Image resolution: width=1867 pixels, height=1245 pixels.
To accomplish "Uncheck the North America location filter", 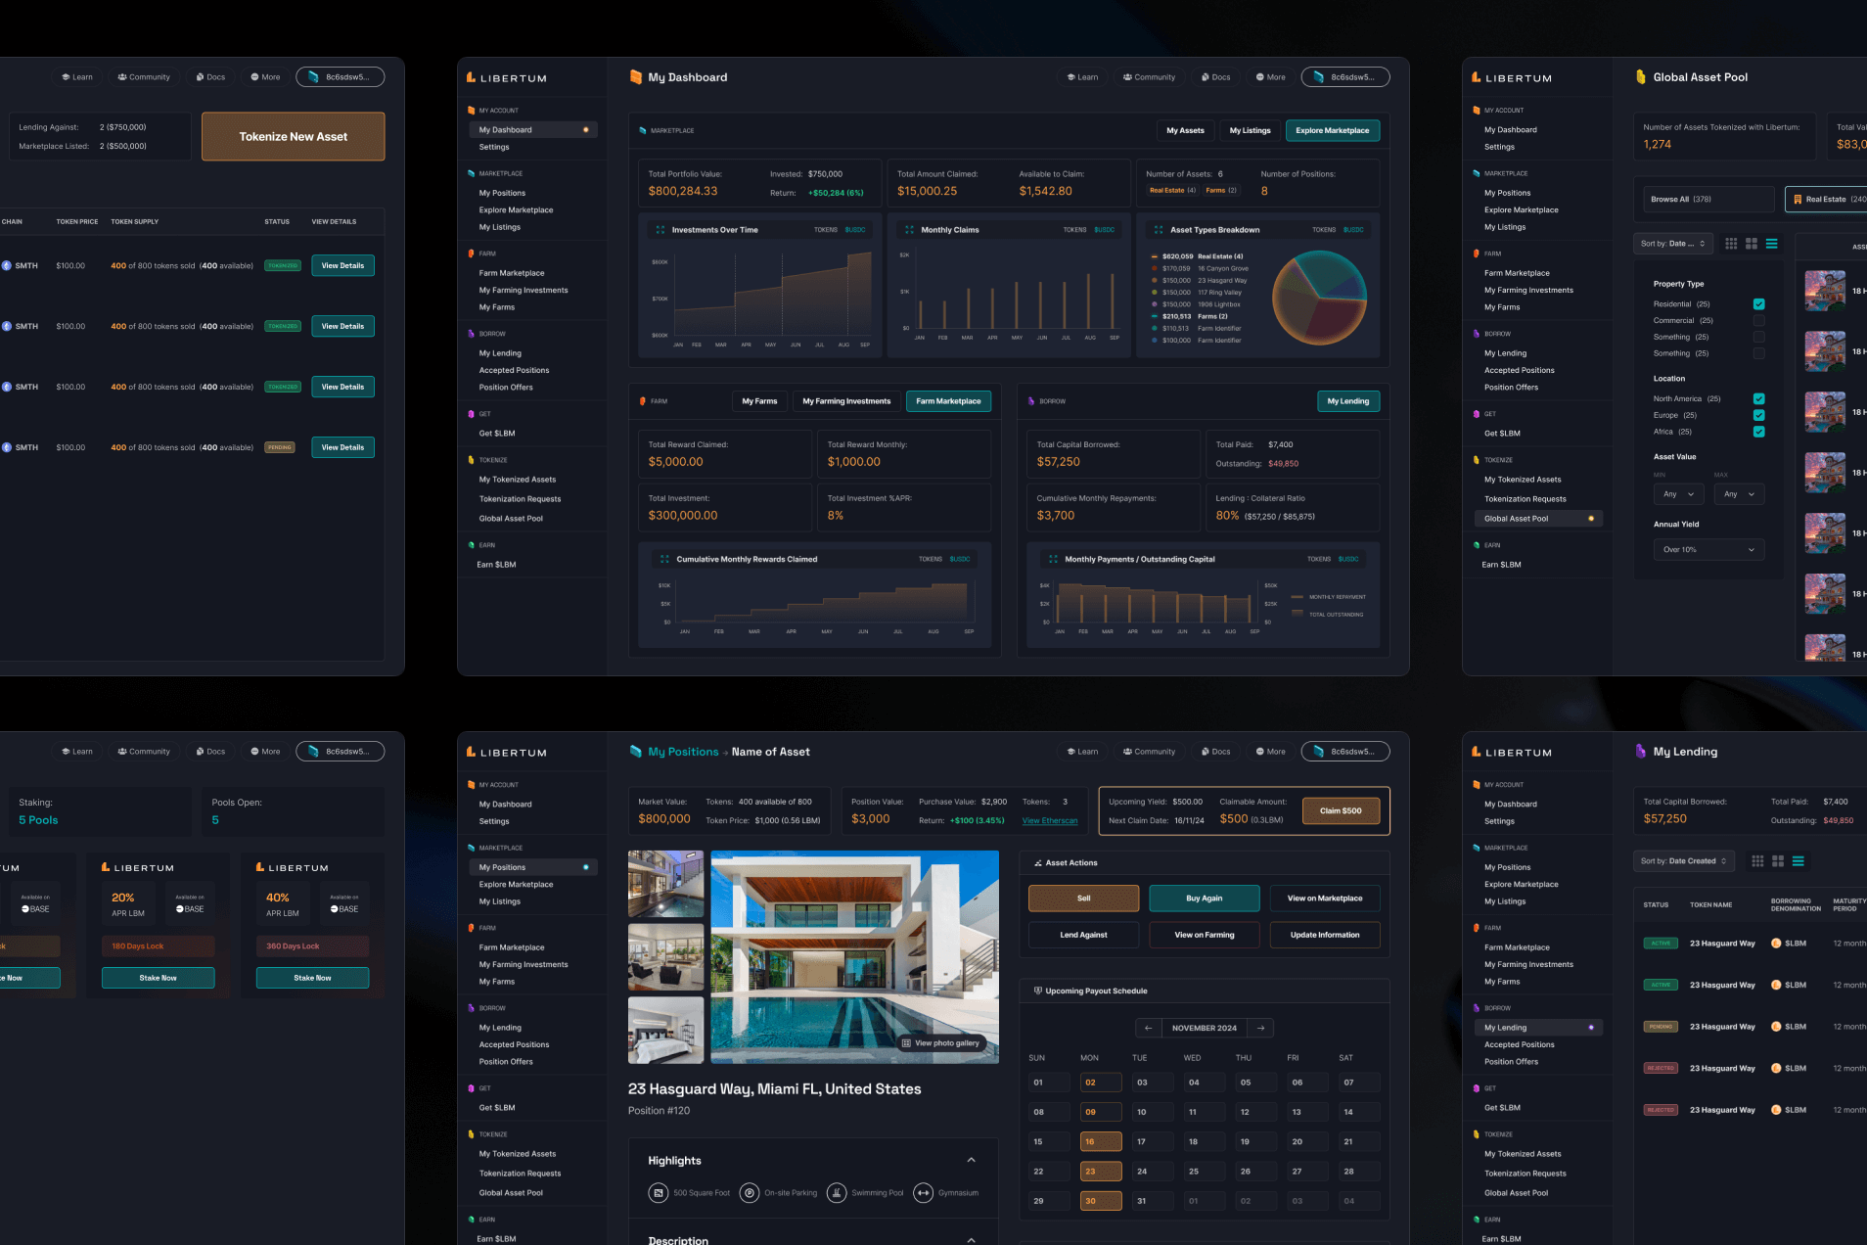I will pyautogui.click(x=1758, y=399).
